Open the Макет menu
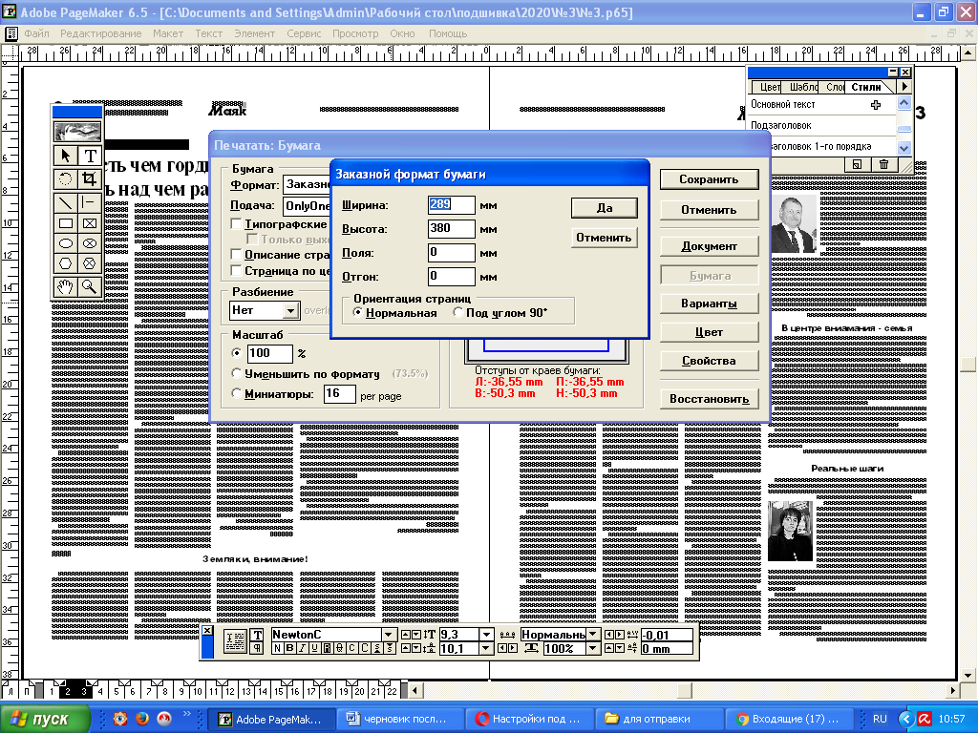978x733 pixels. click(x=168, y=33)
